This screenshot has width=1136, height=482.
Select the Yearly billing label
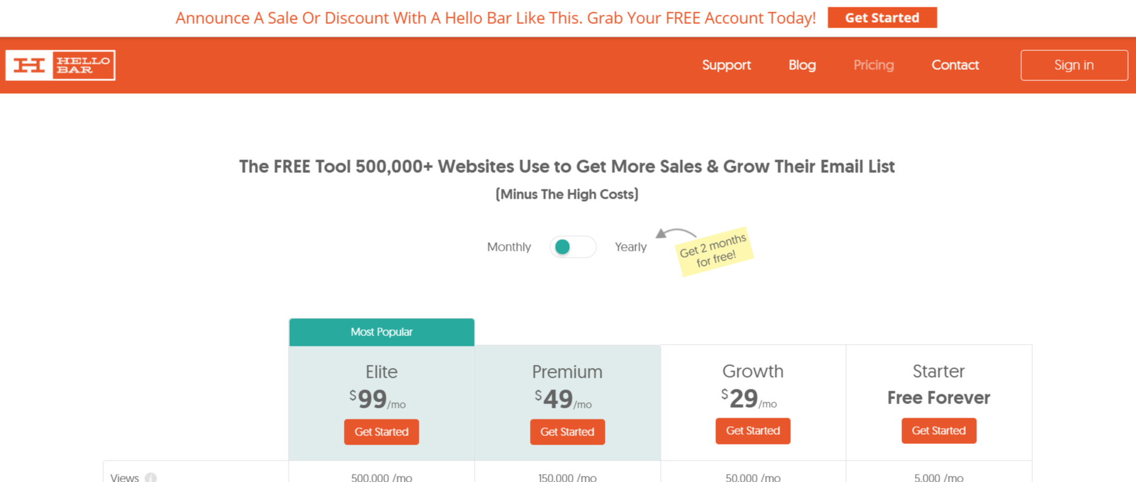point(631,247)
